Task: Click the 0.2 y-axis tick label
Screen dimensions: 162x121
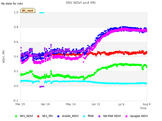Action: click(x=16, y=71)
